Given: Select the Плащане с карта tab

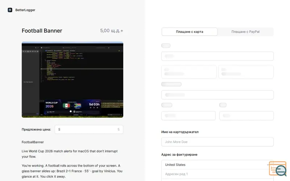Looking at the screenshot, I should pyautogui.click(x=189, y=31).
